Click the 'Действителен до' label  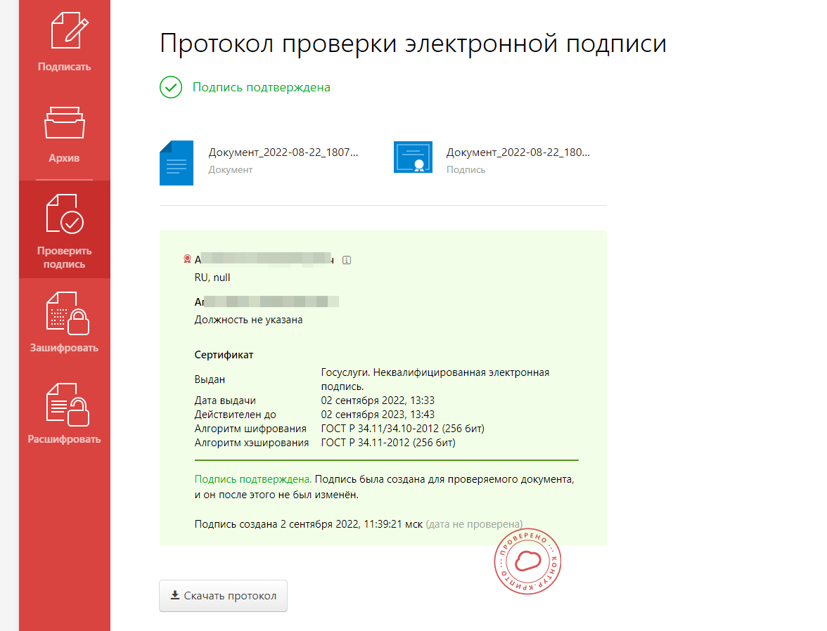point(235,415)
